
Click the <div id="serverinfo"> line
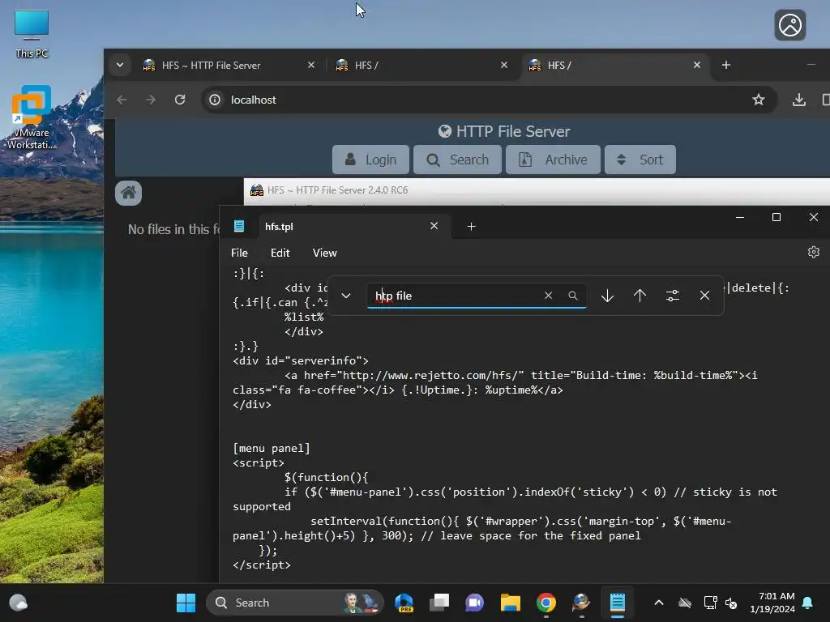coord(301,360)
